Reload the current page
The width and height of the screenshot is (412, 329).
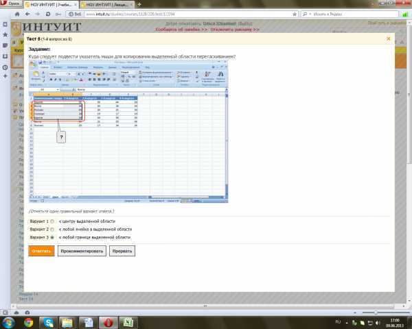(x=48, y=14)
